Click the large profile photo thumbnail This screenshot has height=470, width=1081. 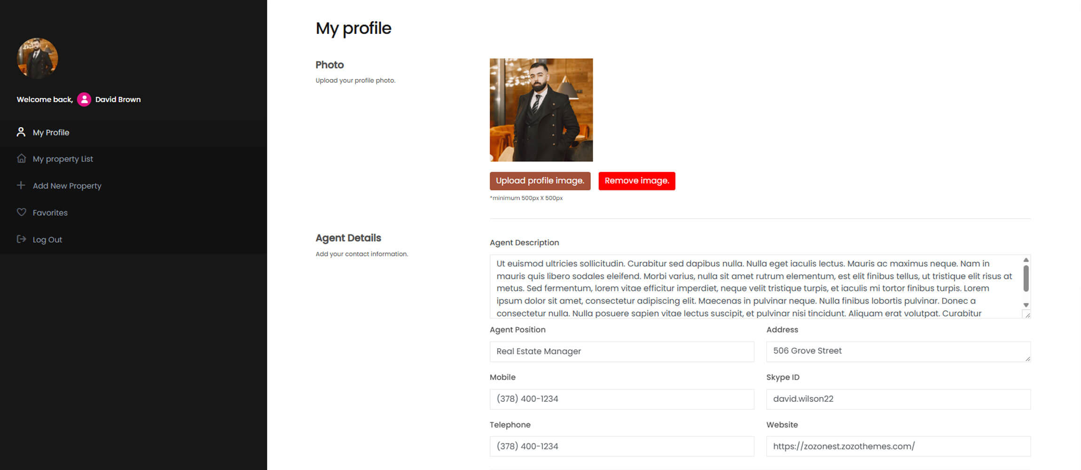[541, 110]
